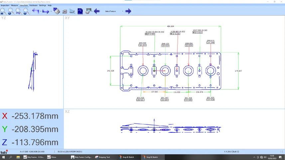
Task: Click the 404.904 overall width dimension
Action: click(x=171, y=26)
